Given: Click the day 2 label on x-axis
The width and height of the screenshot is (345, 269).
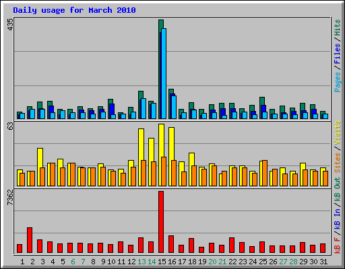Looking at the screenshot, I should coord(32,262).
